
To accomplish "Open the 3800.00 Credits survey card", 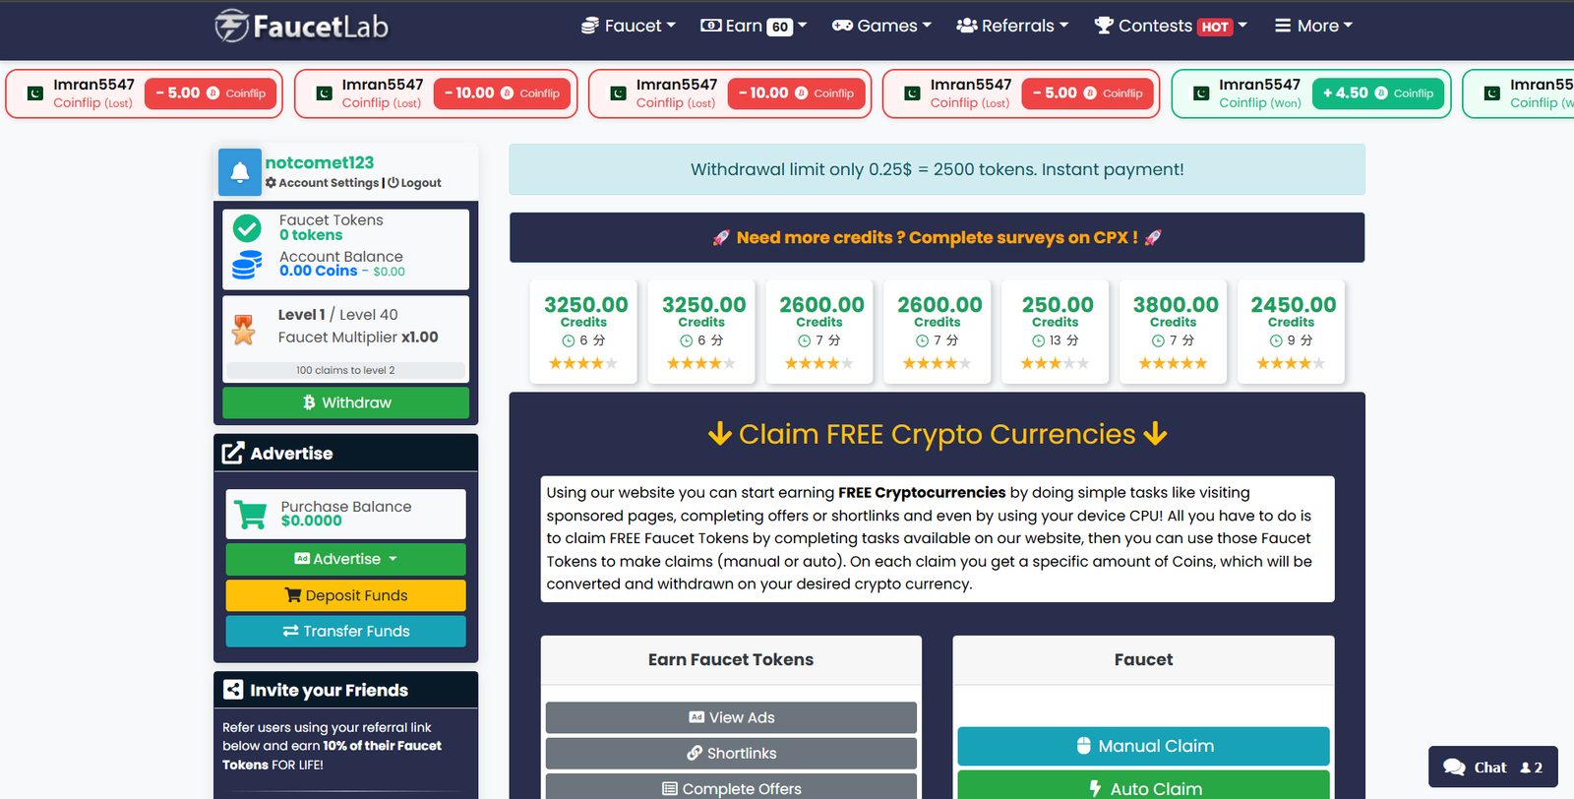I will [x=1174, y=332].
